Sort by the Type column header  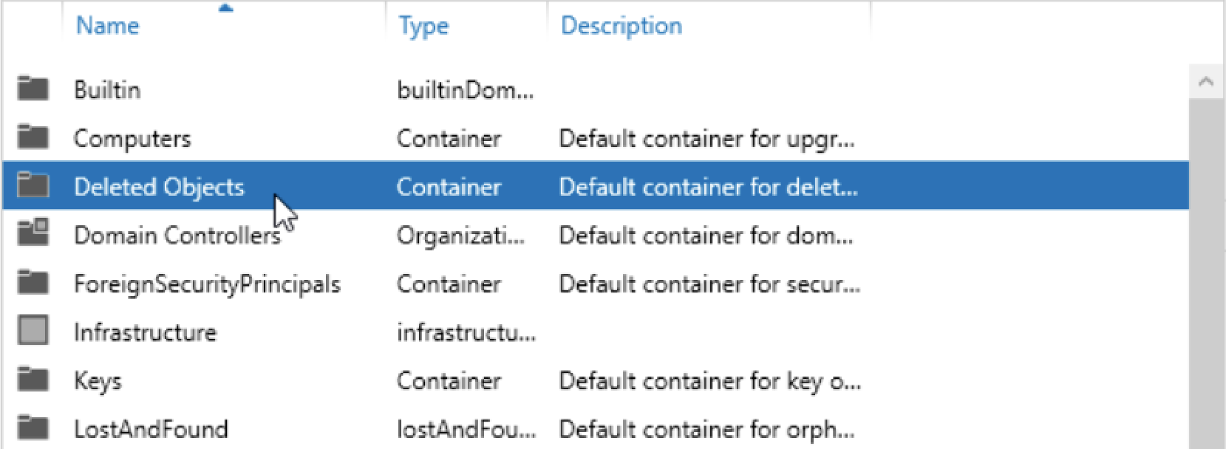pos(423,27)
